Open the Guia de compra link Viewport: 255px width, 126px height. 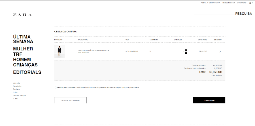coord(19,95)
